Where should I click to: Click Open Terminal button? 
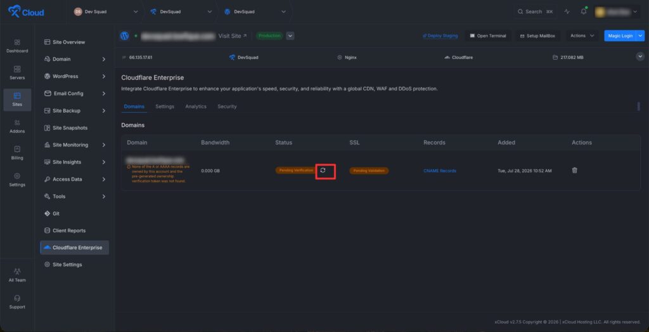click(x=488, y=36)
